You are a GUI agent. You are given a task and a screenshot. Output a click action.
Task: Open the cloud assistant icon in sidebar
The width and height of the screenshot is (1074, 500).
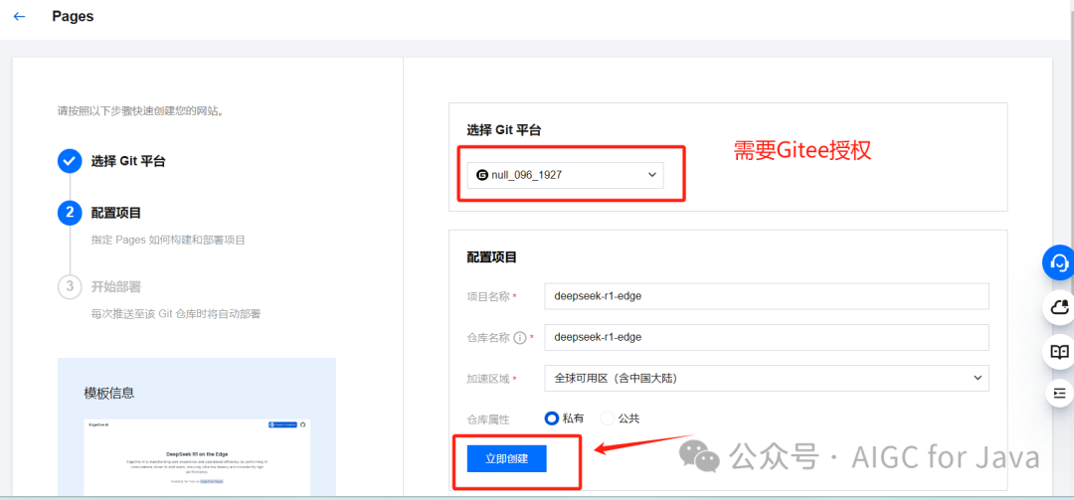(1059, 307)
